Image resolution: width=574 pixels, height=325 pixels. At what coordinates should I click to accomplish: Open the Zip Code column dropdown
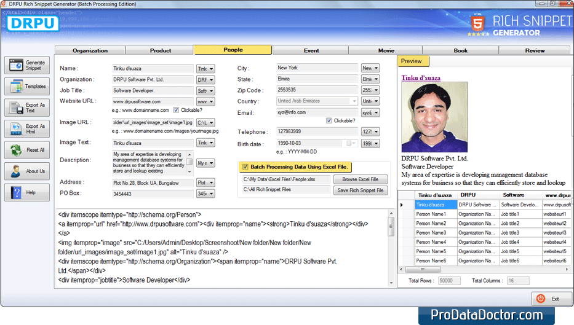370,90
